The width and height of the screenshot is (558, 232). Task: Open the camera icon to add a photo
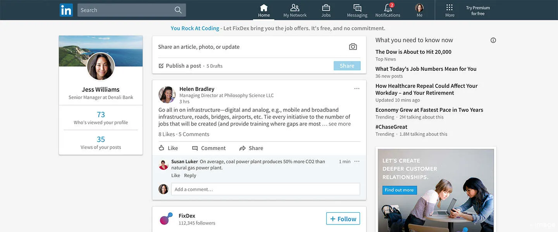coord(353,46)
